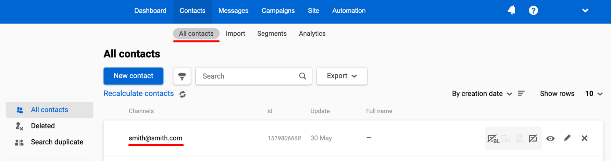The height and width of the screenshot is (161, 611).
Task: Click the search magnifier icon
Action: (302, 76)
